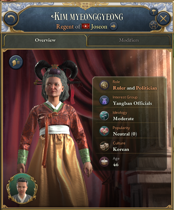Go to Joseon via arrow button
The image size is (174, 210).
coord(114,26)
